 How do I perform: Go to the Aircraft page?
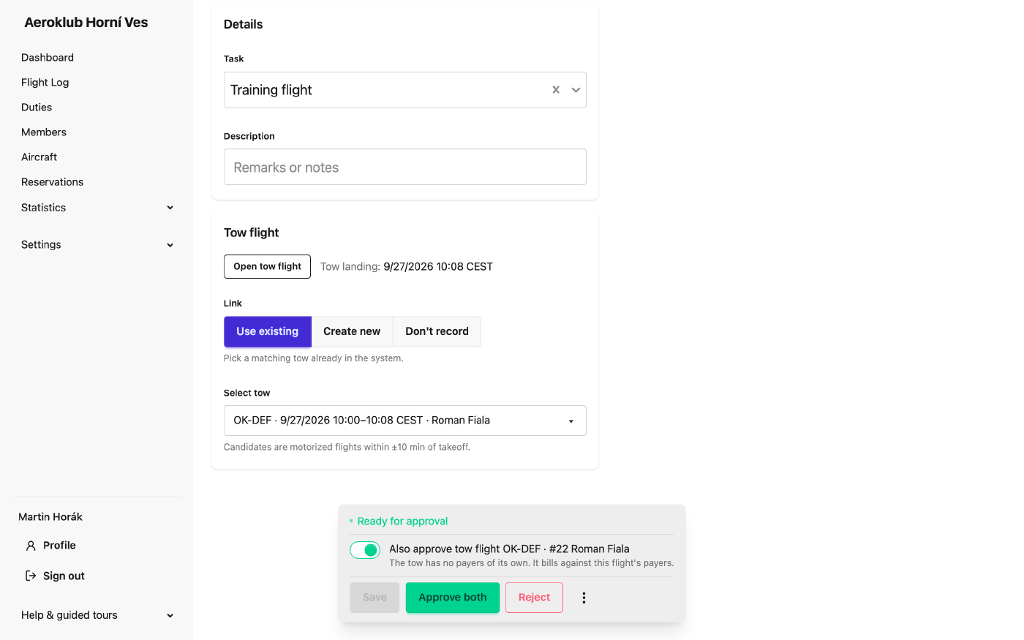[x=39, y=157]
